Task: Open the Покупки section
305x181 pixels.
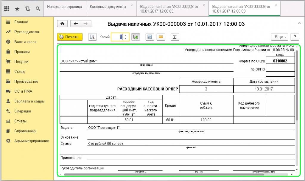Action: (21, 62)
